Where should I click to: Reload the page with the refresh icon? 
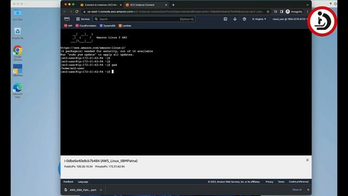(x=77, y=11)
